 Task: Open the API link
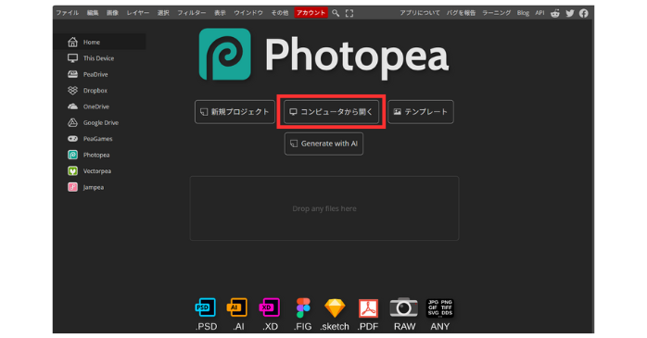[x=539, y=13]
